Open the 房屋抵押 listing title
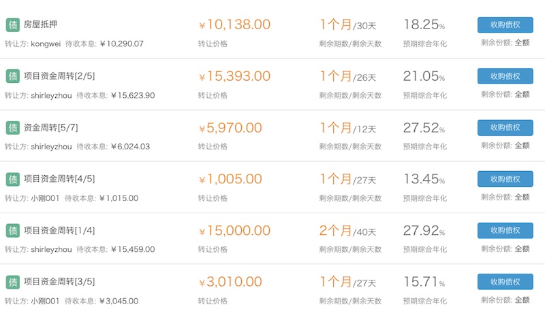545x309 pixels. coord(40,24)
